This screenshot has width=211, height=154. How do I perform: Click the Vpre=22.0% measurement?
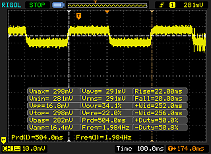[102, 113]
